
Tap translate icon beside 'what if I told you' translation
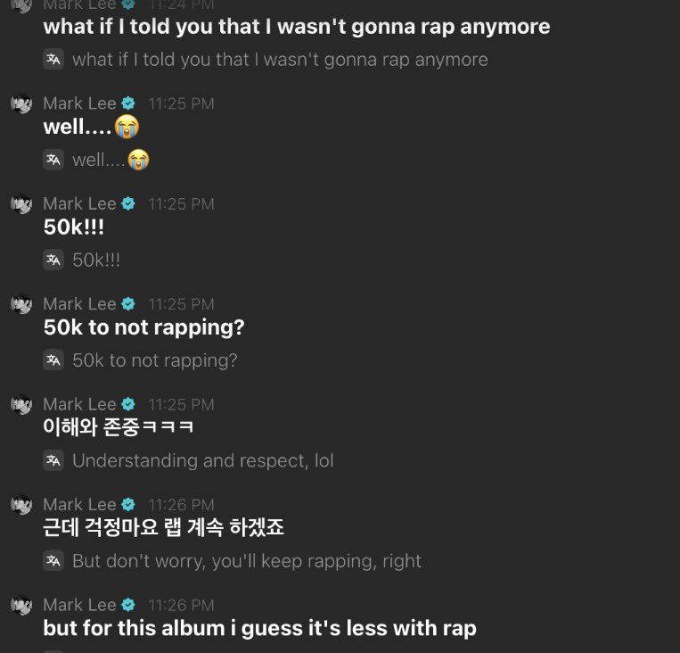53,59
